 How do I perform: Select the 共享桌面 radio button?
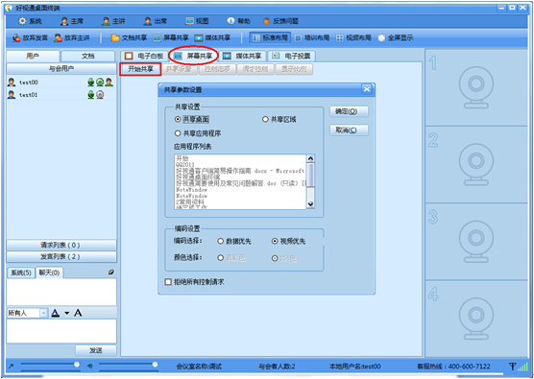tap(178, 119)
